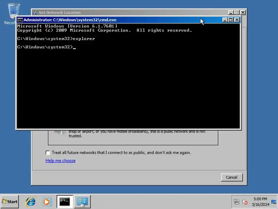Click the muted volume tray icon

245,202
